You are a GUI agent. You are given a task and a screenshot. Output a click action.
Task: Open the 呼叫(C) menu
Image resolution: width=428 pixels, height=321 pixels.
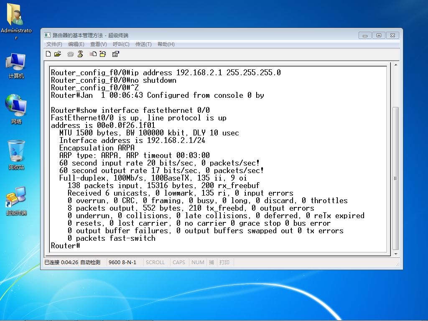(x=121, y=44)
